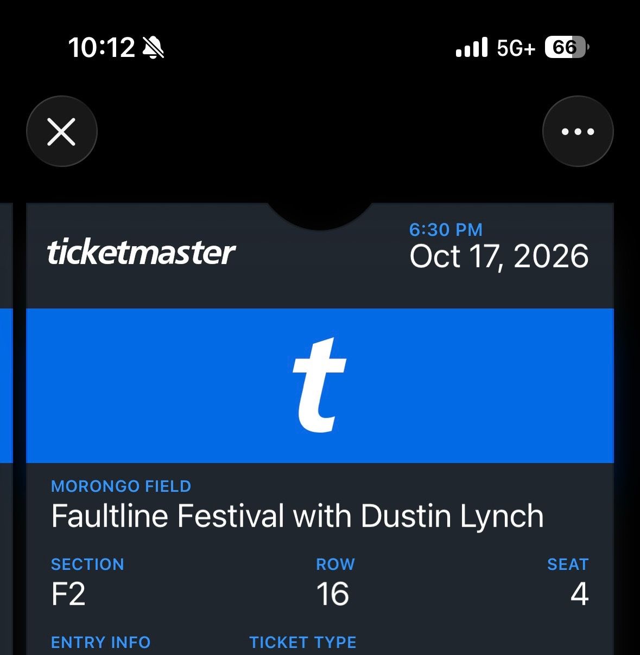Tap seat value 4

click(579, 594)
